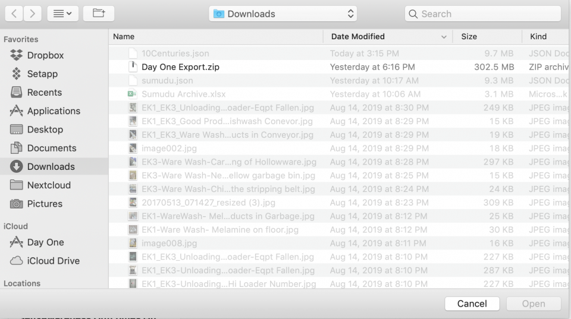Click the sumudu.json file row
571x319 pixels.
tap(339, 80)
